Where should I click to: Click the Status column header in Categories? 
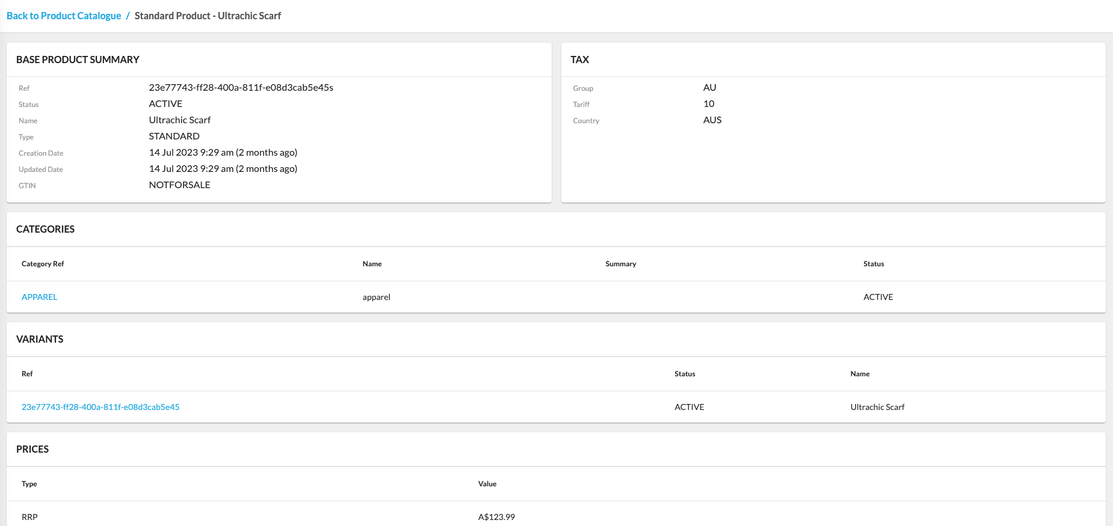coord(873,264)
